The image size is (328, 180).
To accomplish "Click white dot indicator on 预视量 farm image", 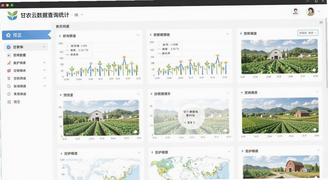I will click(136, 132).
